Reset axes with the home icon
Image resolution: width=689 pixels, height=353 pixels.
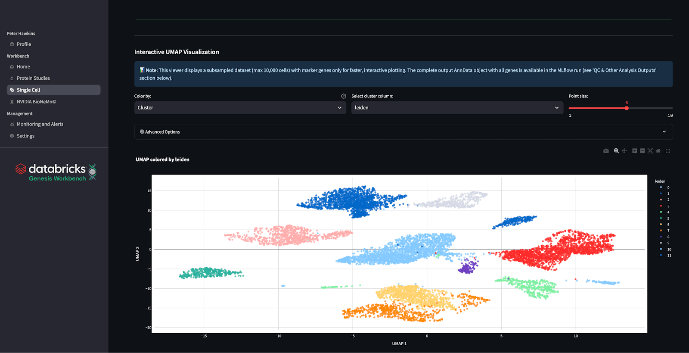pyautogui.click(x=658, y=151)
